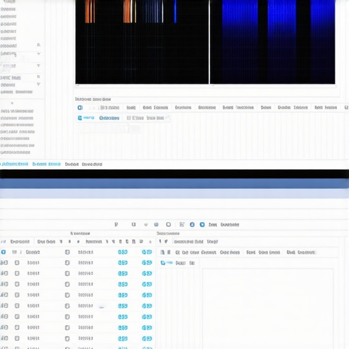Open the bold blue link text in upper table row

click(x=109, y=118)
